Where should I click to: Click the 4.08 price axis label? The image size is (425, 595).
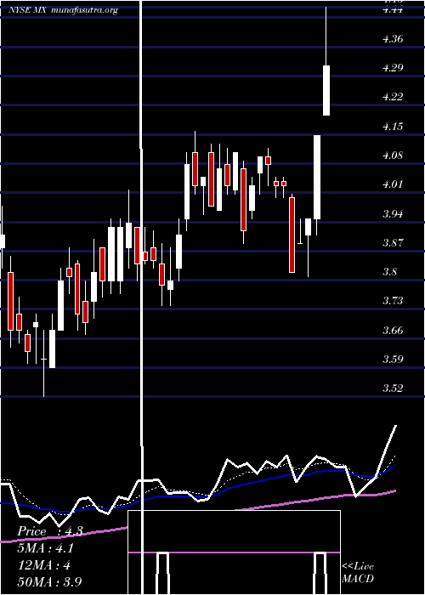pos(393,156)
